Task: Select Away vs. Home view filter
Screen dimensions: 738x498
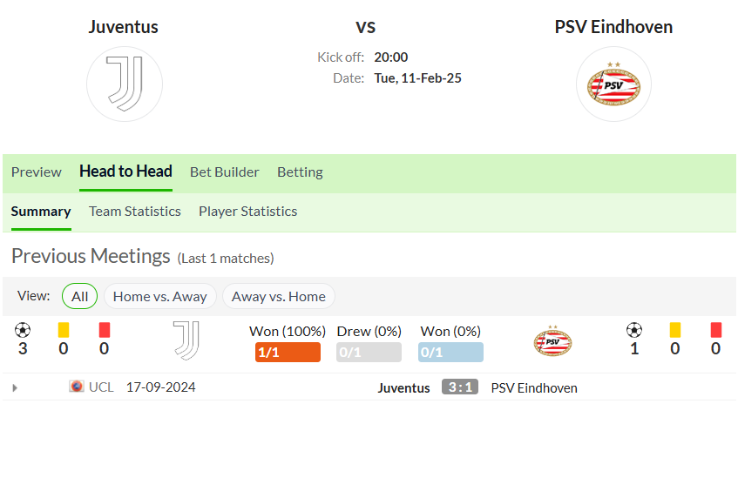Action: pyautogui.click(x=279, y=296)
